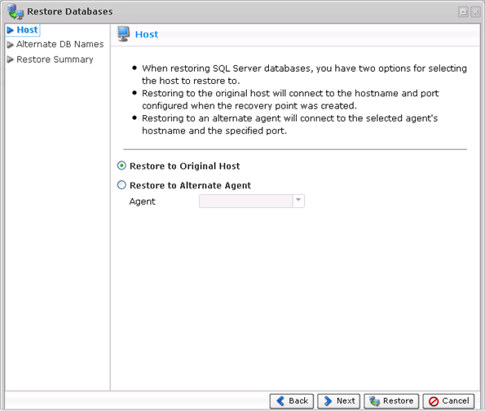Click the window maximize icon
The height and width of the screenshot is (411, 485).
coord(463,11)
